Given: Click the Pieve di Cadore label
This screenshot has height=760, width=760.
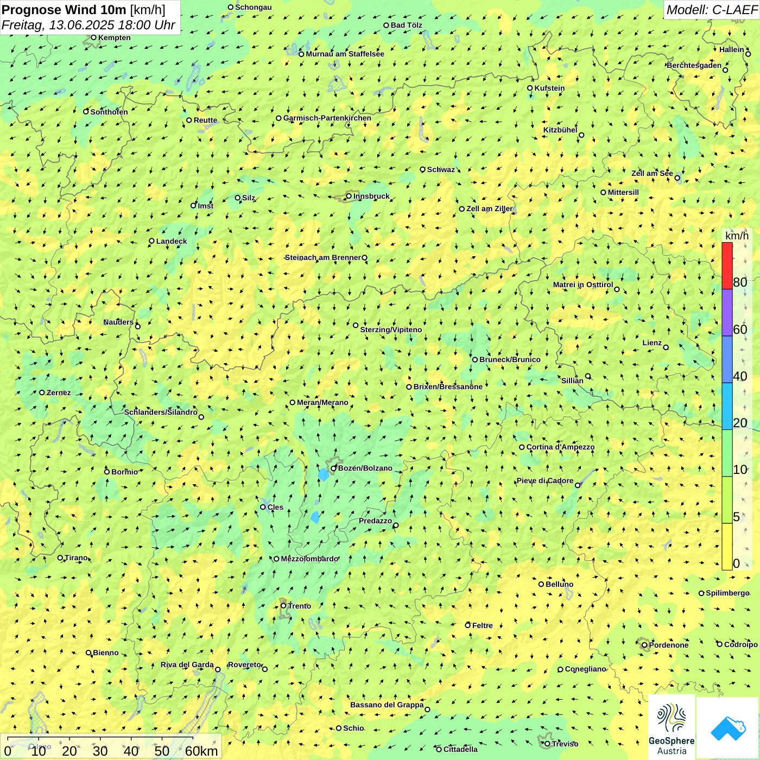Looking at the screenshot, I should coord(544,480).
